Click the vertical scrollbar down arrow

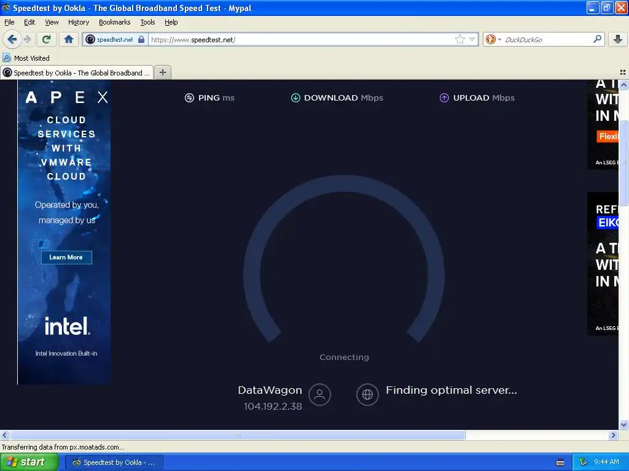tap(623, 424)
